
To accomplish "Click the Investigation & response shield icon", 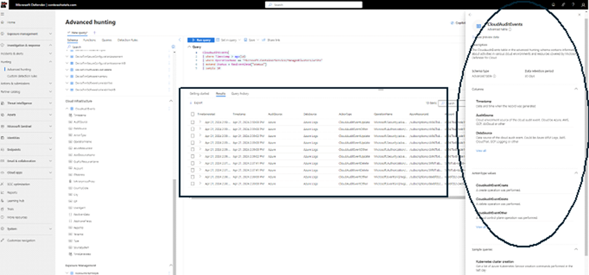I will point(3,45).
